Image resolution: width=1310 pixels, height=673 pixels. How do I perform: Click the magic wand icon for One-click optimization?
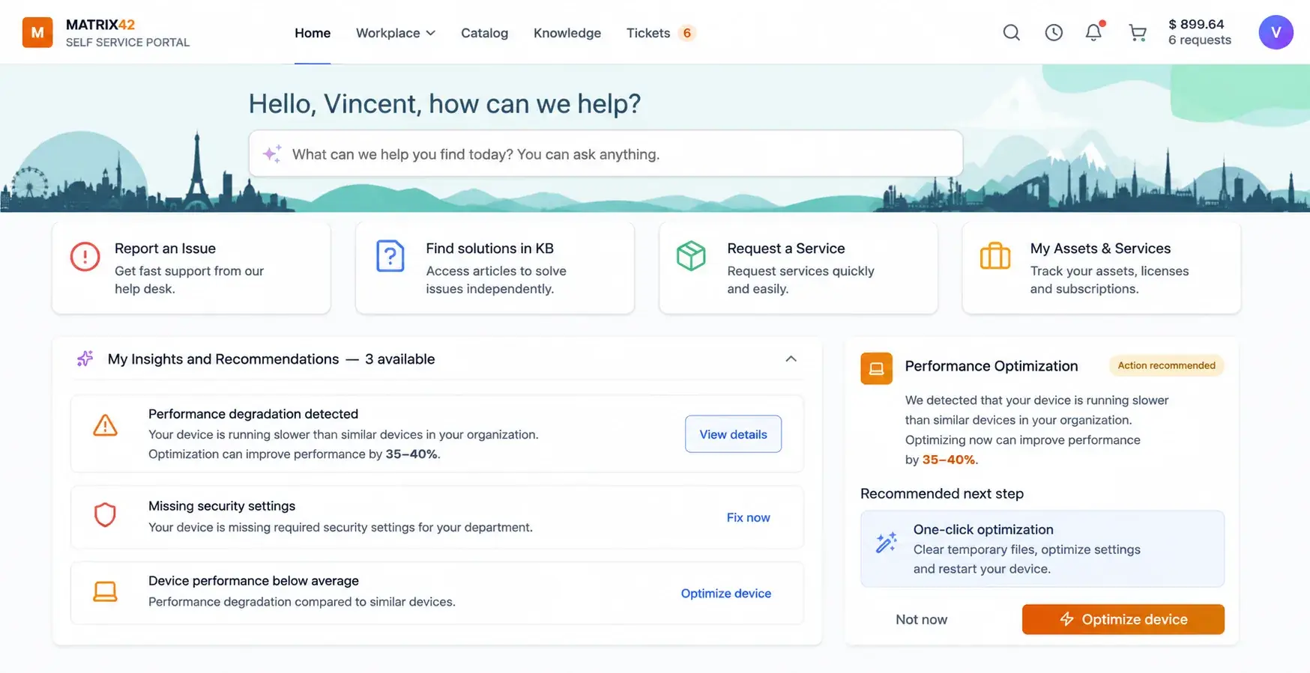point(887,543)
